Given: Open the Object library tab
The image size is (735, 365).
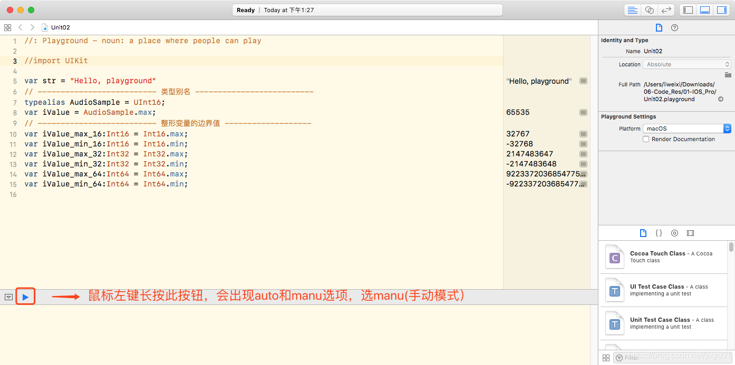Looking at the screenshot, I should [x=674, y=233].
